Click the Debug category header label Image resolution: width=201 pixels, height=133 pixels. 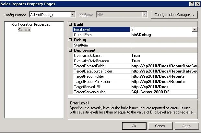pyautogui.click(x=80, y=40)
